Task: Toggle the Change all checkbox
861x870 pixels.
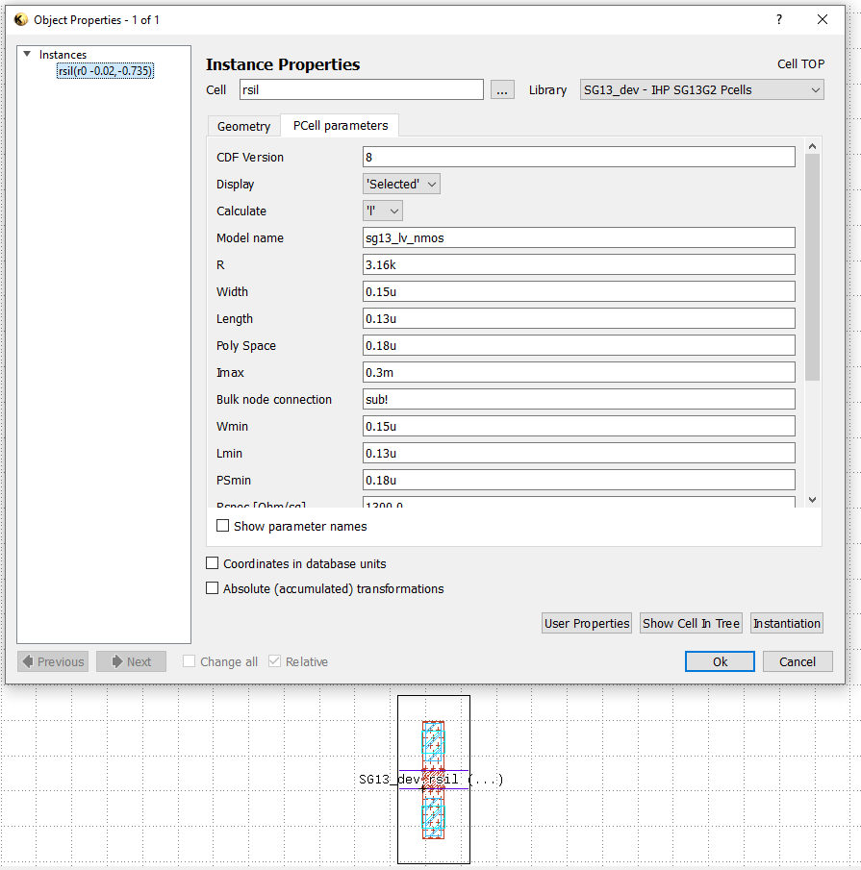Action: 189,661
